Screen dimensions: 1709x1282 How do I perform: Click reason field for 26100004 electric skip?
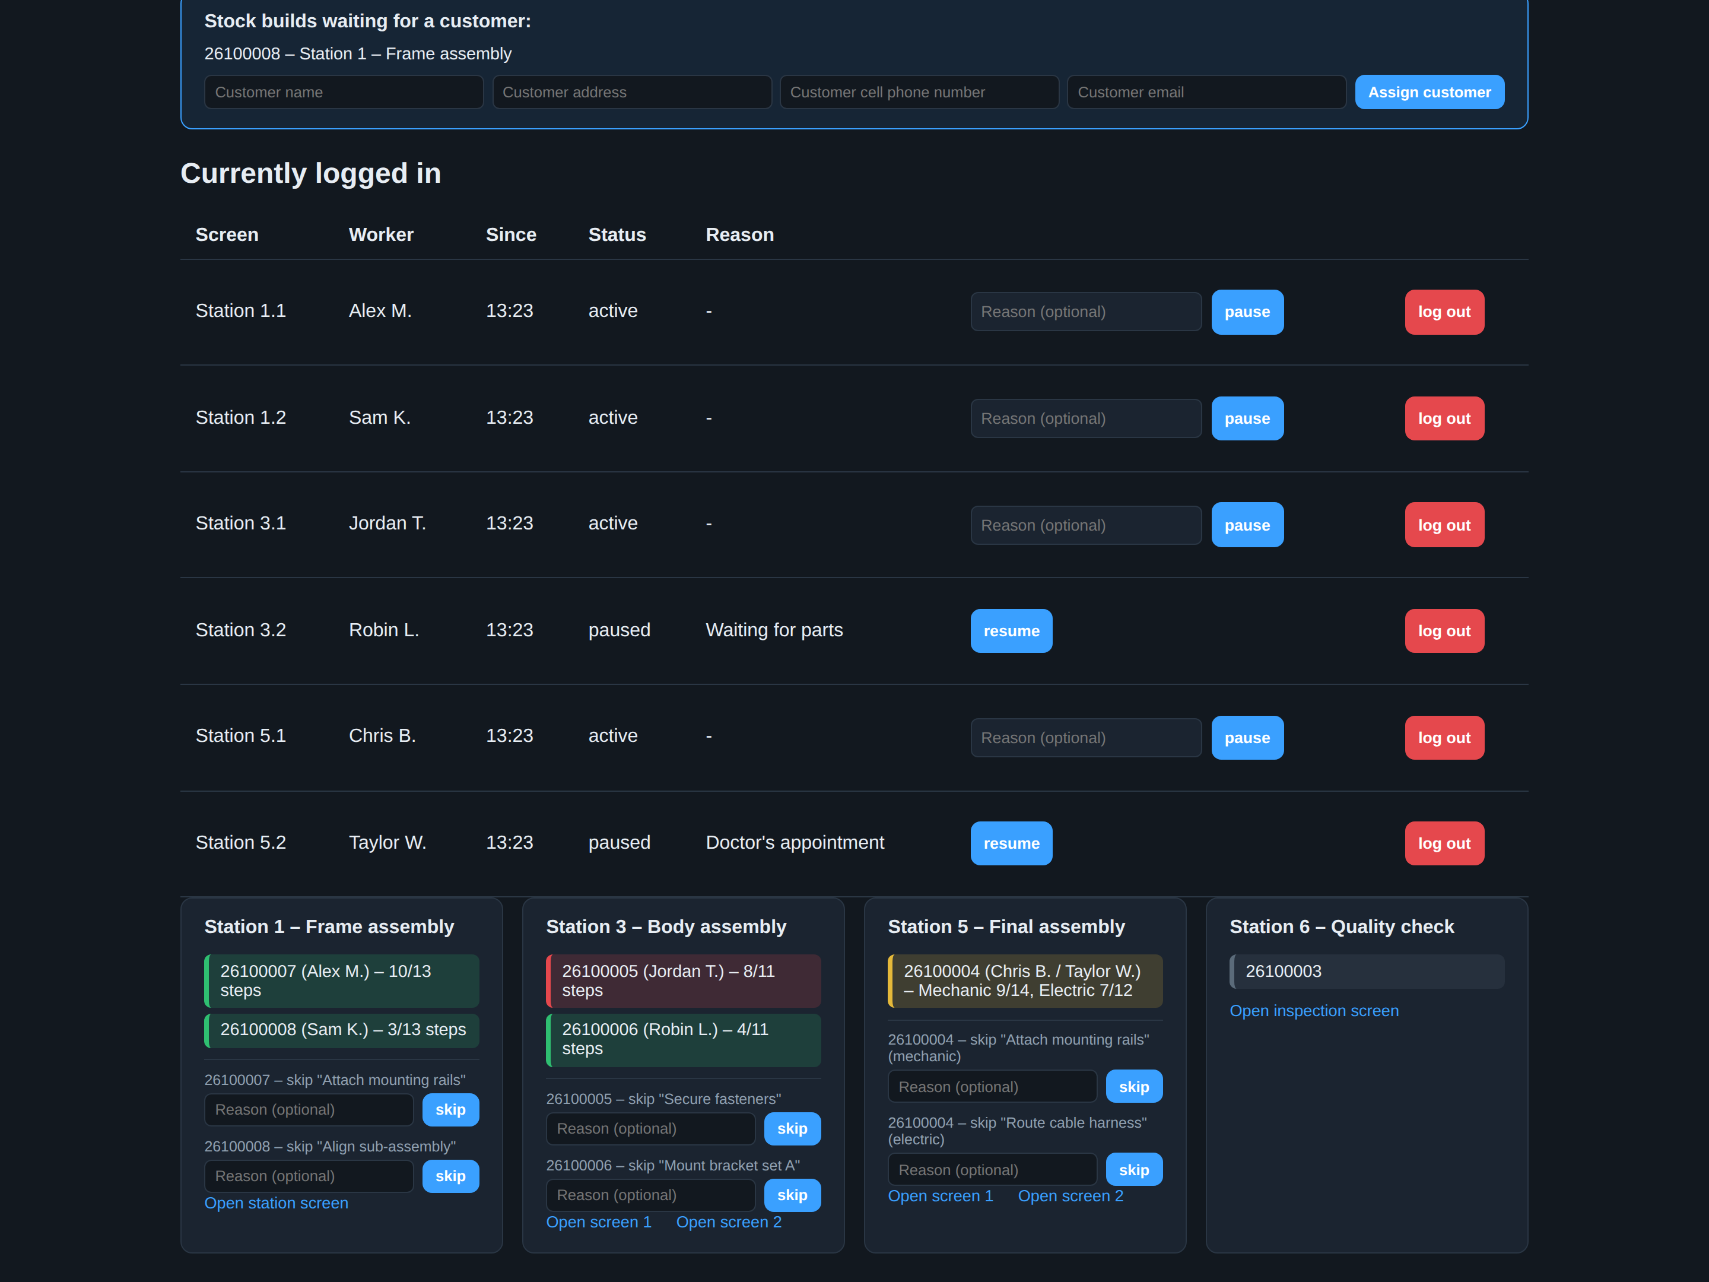click(x=992, y=1170)
